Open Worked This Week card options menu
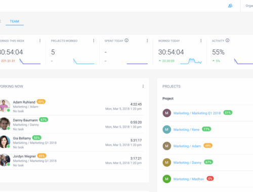 (40, 40)
